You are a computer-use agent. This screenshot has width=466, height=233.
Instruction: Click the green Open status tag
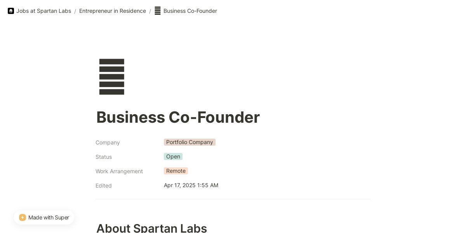[x=173, y=156]
